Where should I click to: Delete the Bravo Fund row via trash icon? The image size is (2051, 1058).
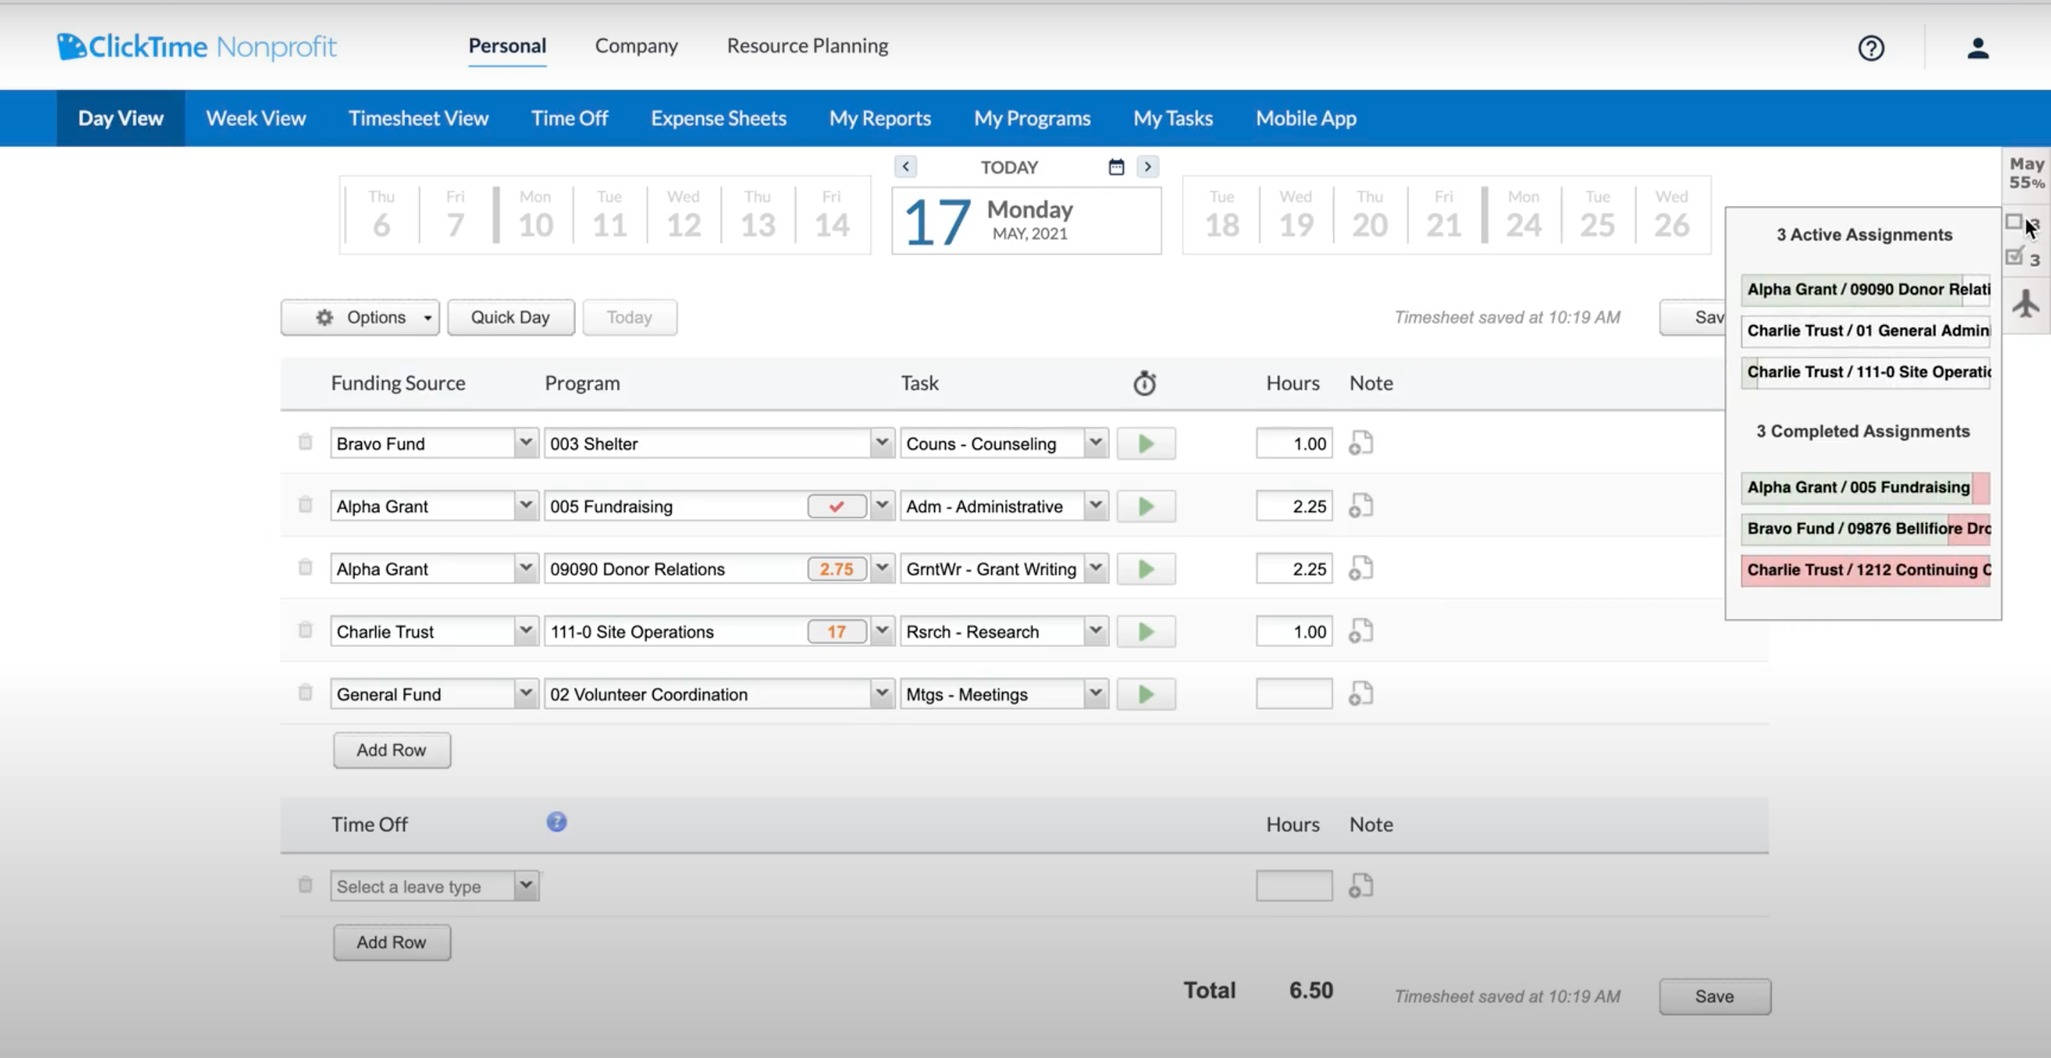click(305, 443)
